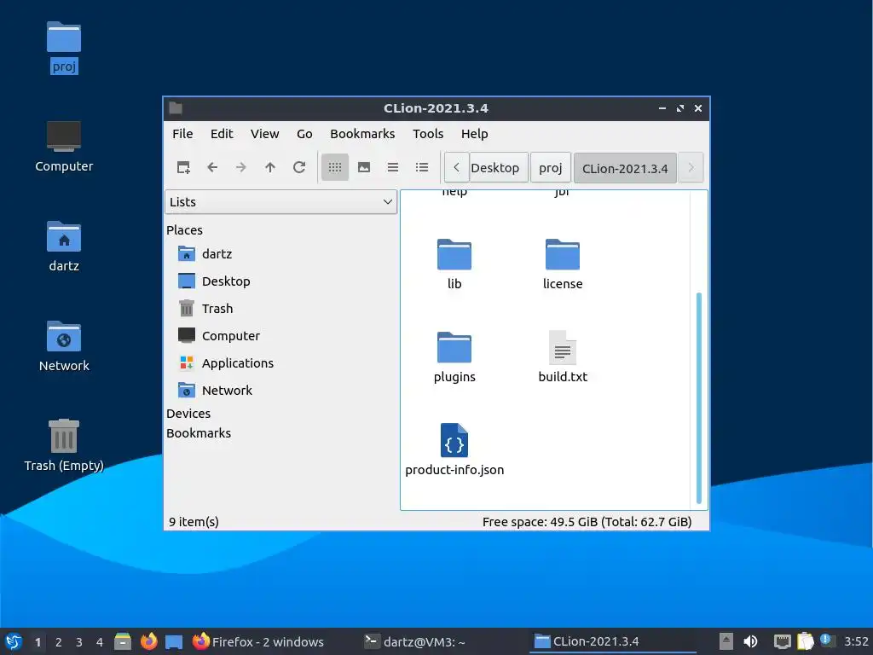Screen dimensions: 873x655
Task: Click 9 item(s) status bar text
Action: click(194, 522)
